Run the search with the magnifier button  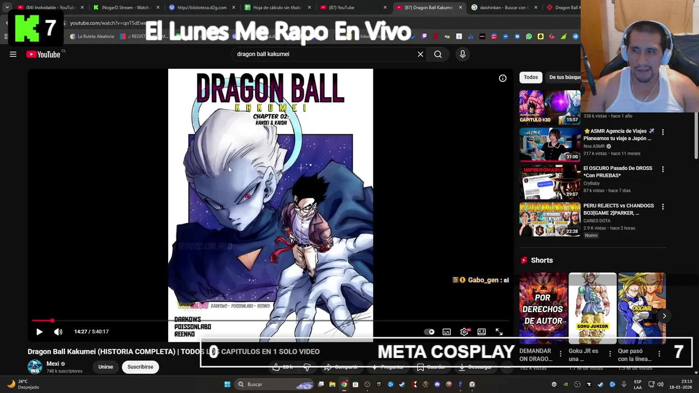pos(438,54)
